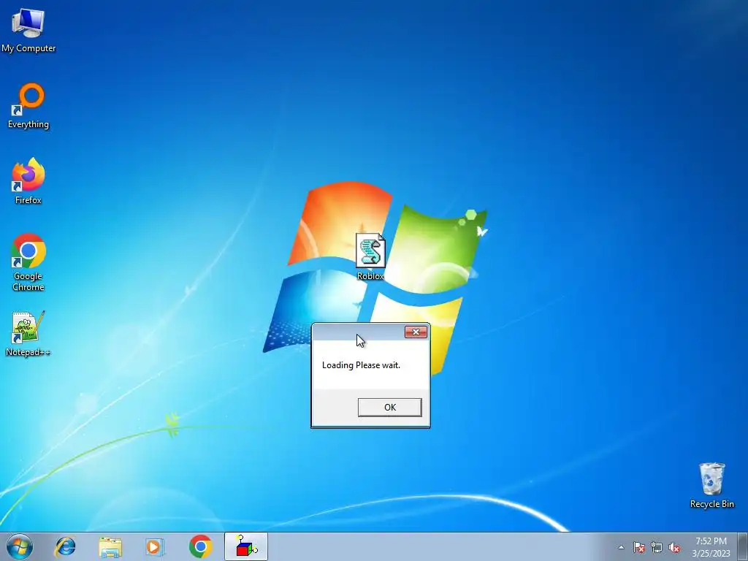The height and width of the screenshot is (561, 748).
Task: Select the Roblox script file icon
Action: 370,256
